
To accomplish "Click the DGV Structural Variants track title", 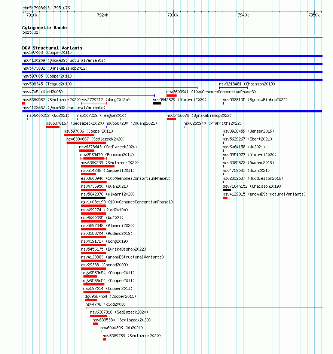I will point(52,48).
